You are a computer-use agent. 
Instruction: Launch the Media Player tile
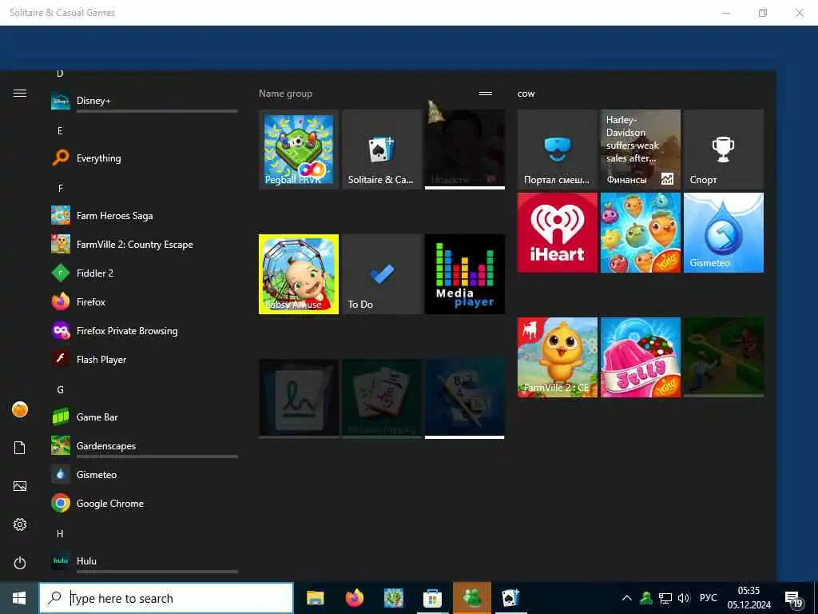click(x=464, y=274)
